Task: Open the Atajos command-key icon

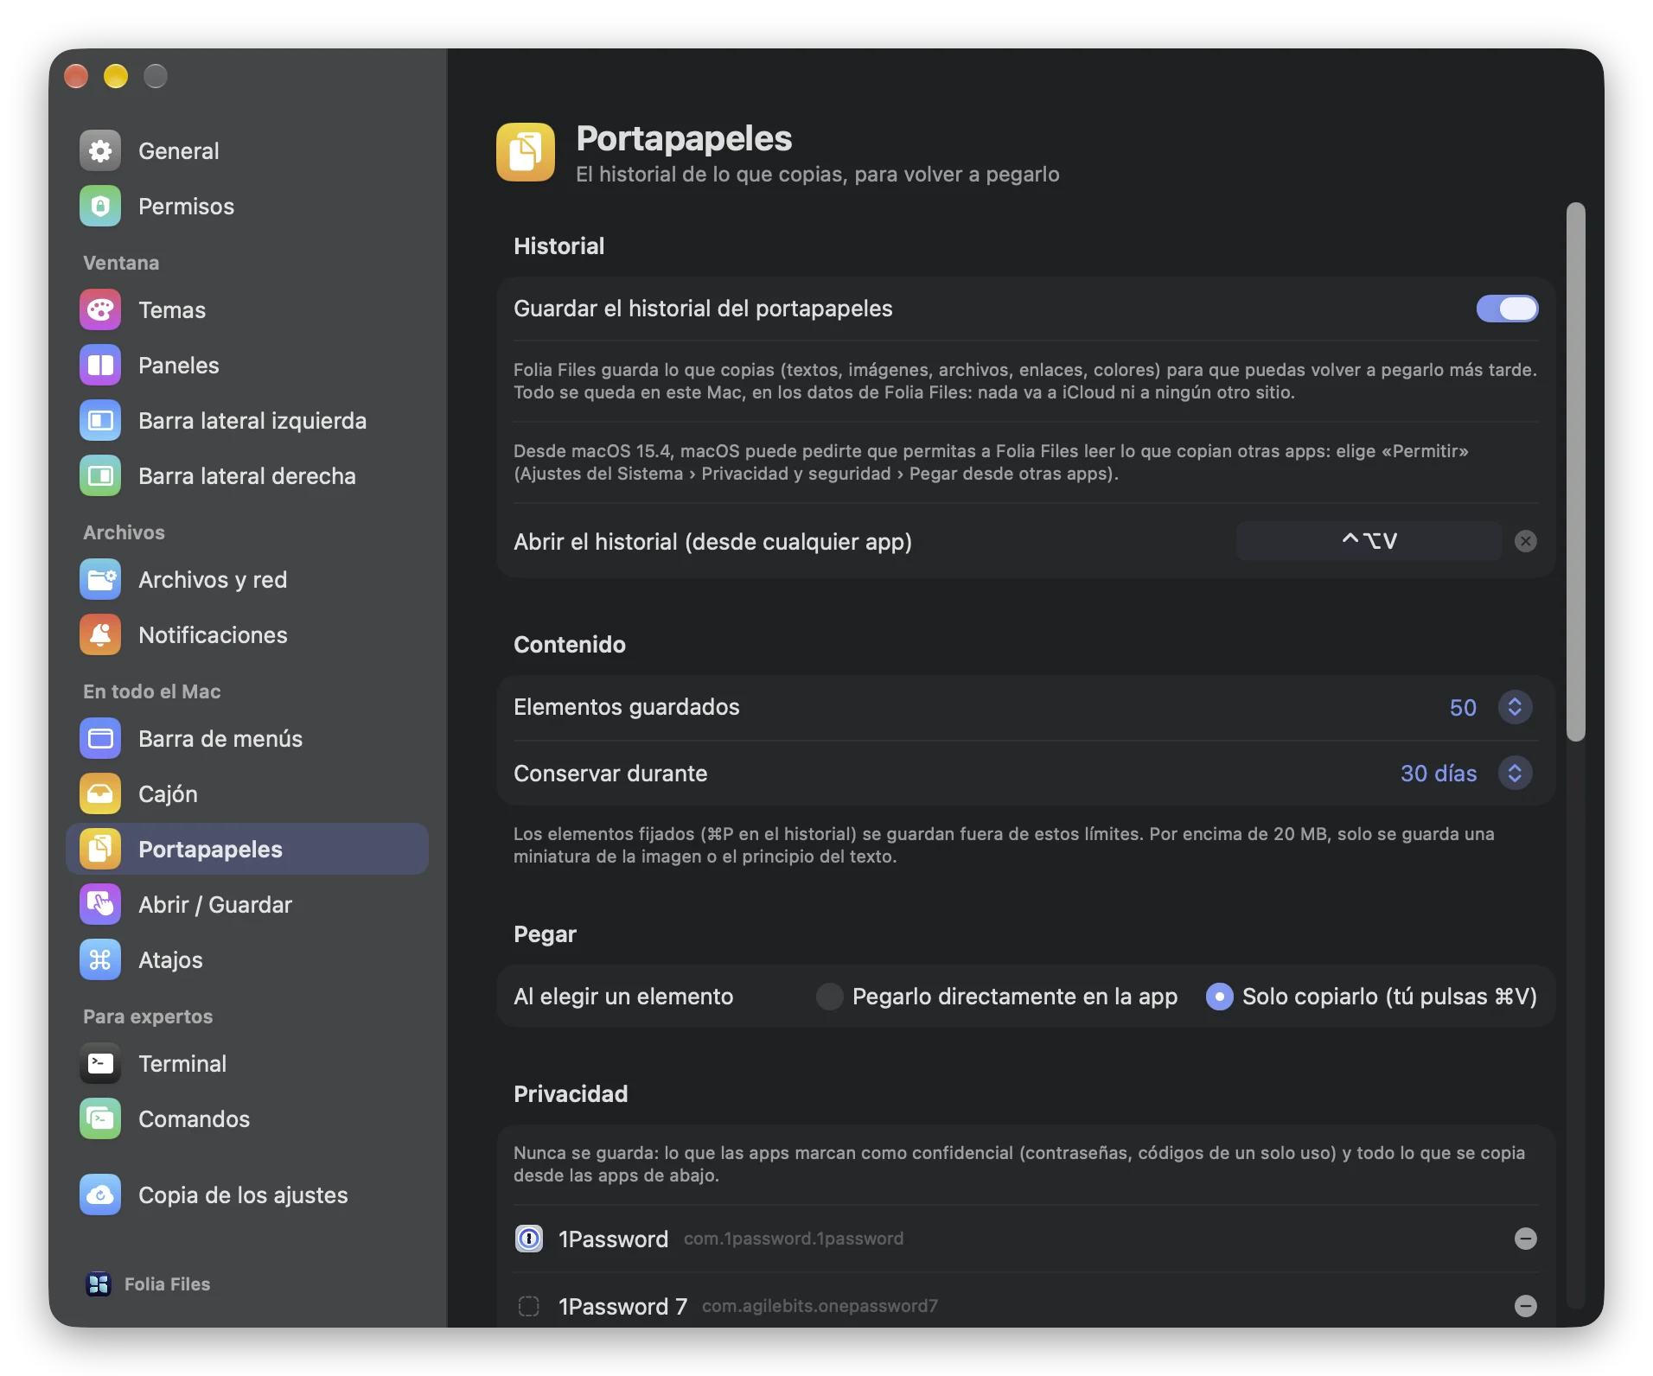Action: tap(100, 960)
